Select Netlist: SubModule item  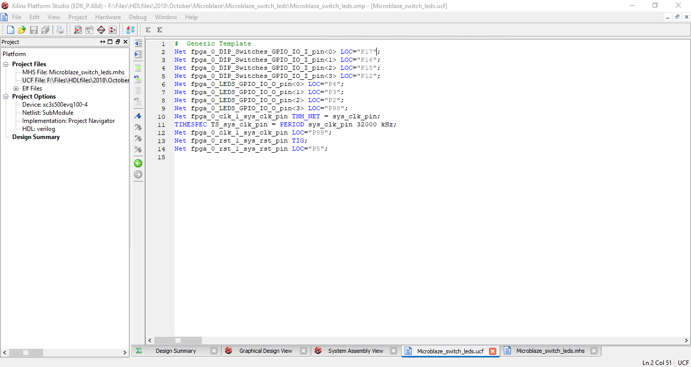(48, 113)
